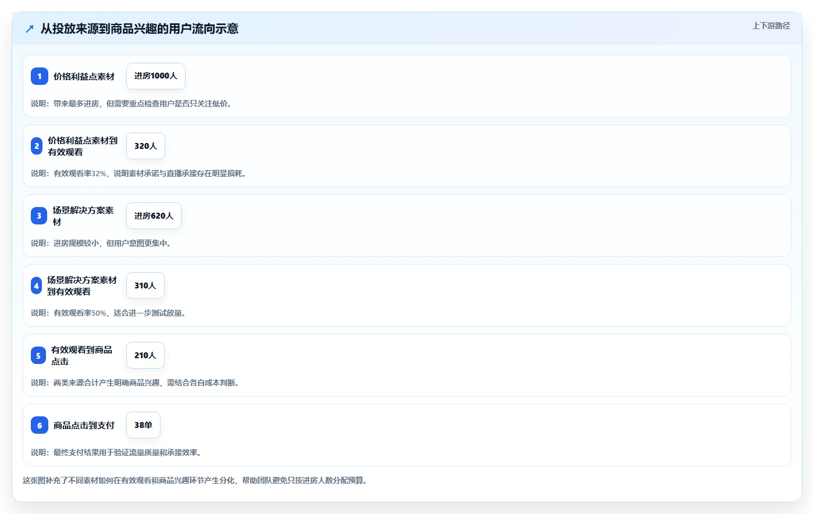Click the 38单 value chip

coord(143,425)
